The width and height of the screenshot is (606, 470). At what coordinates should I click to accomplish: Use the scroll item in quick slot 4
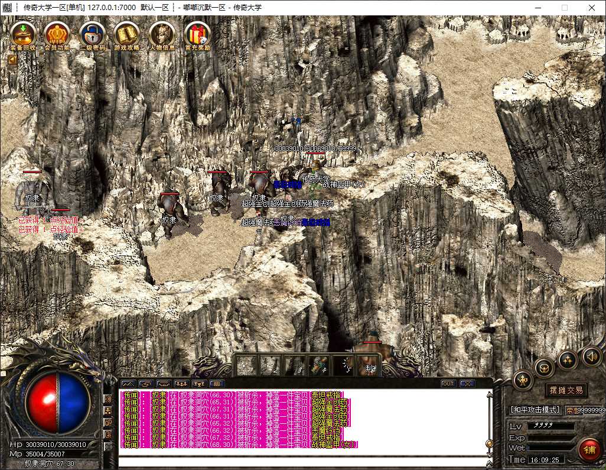320,365
